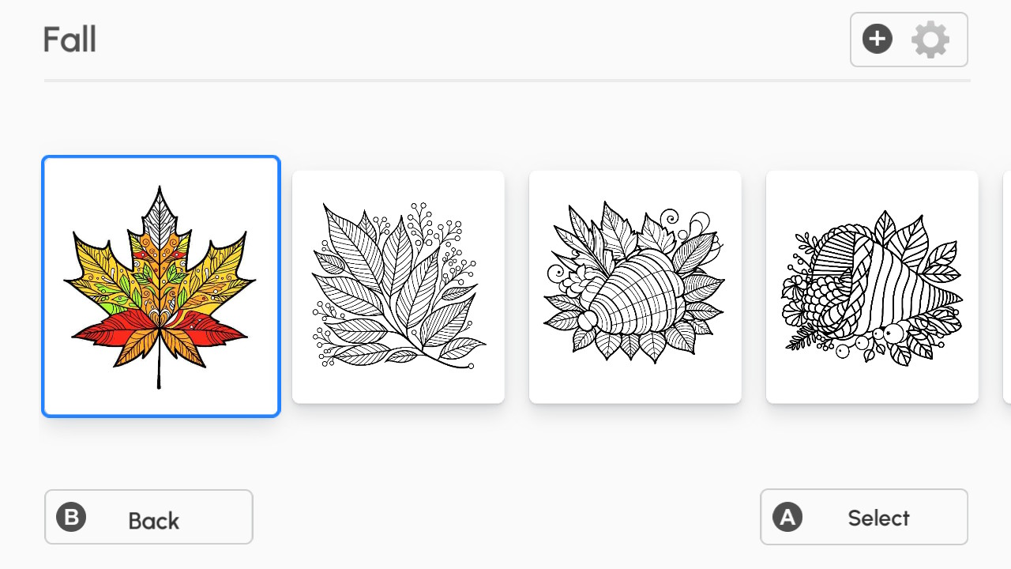Choose the leafy branch with berries drawing
Image resolution: width=1011 pixels, height=569 pixels.
398,287
